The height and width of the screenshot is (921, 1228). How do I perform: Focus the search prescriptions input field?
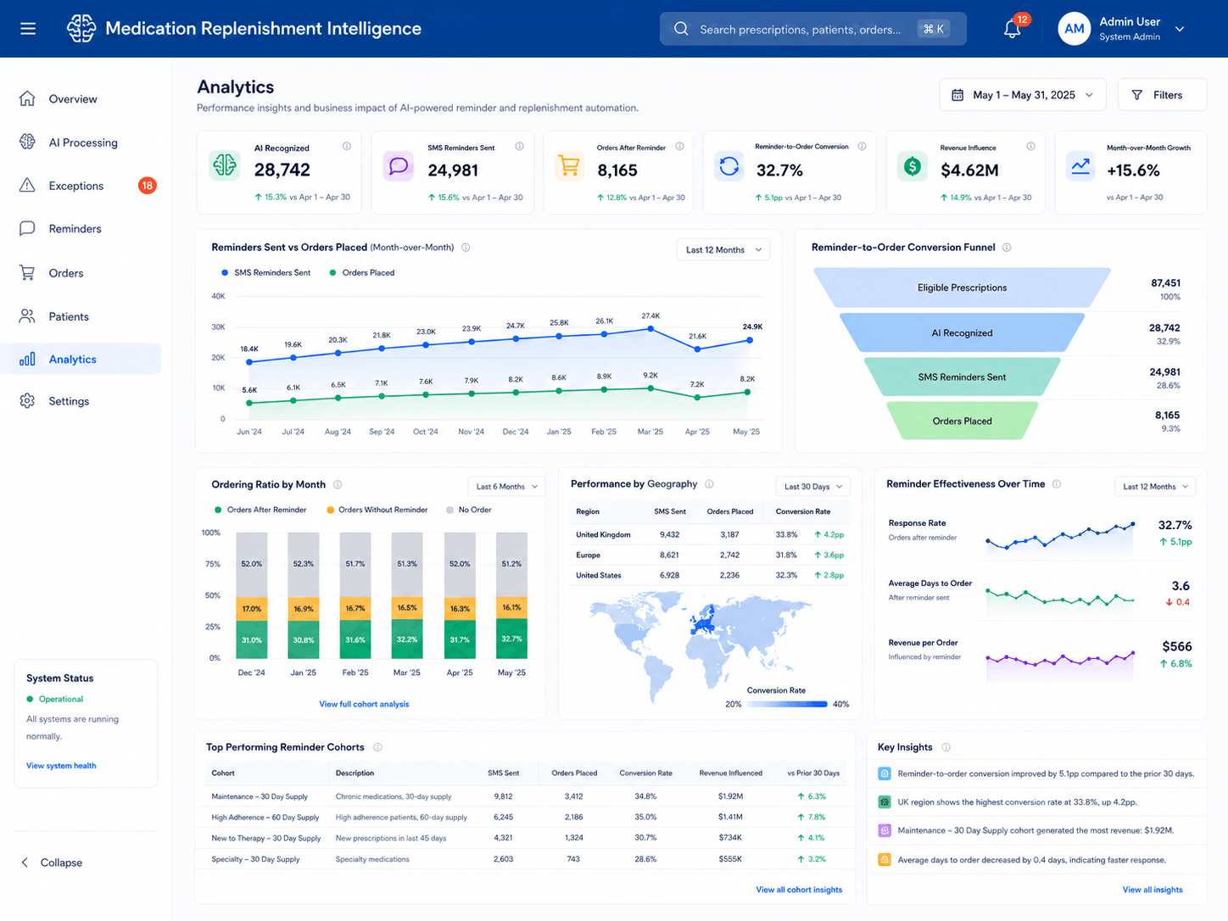pyautogui.click(x=812, y=29)
